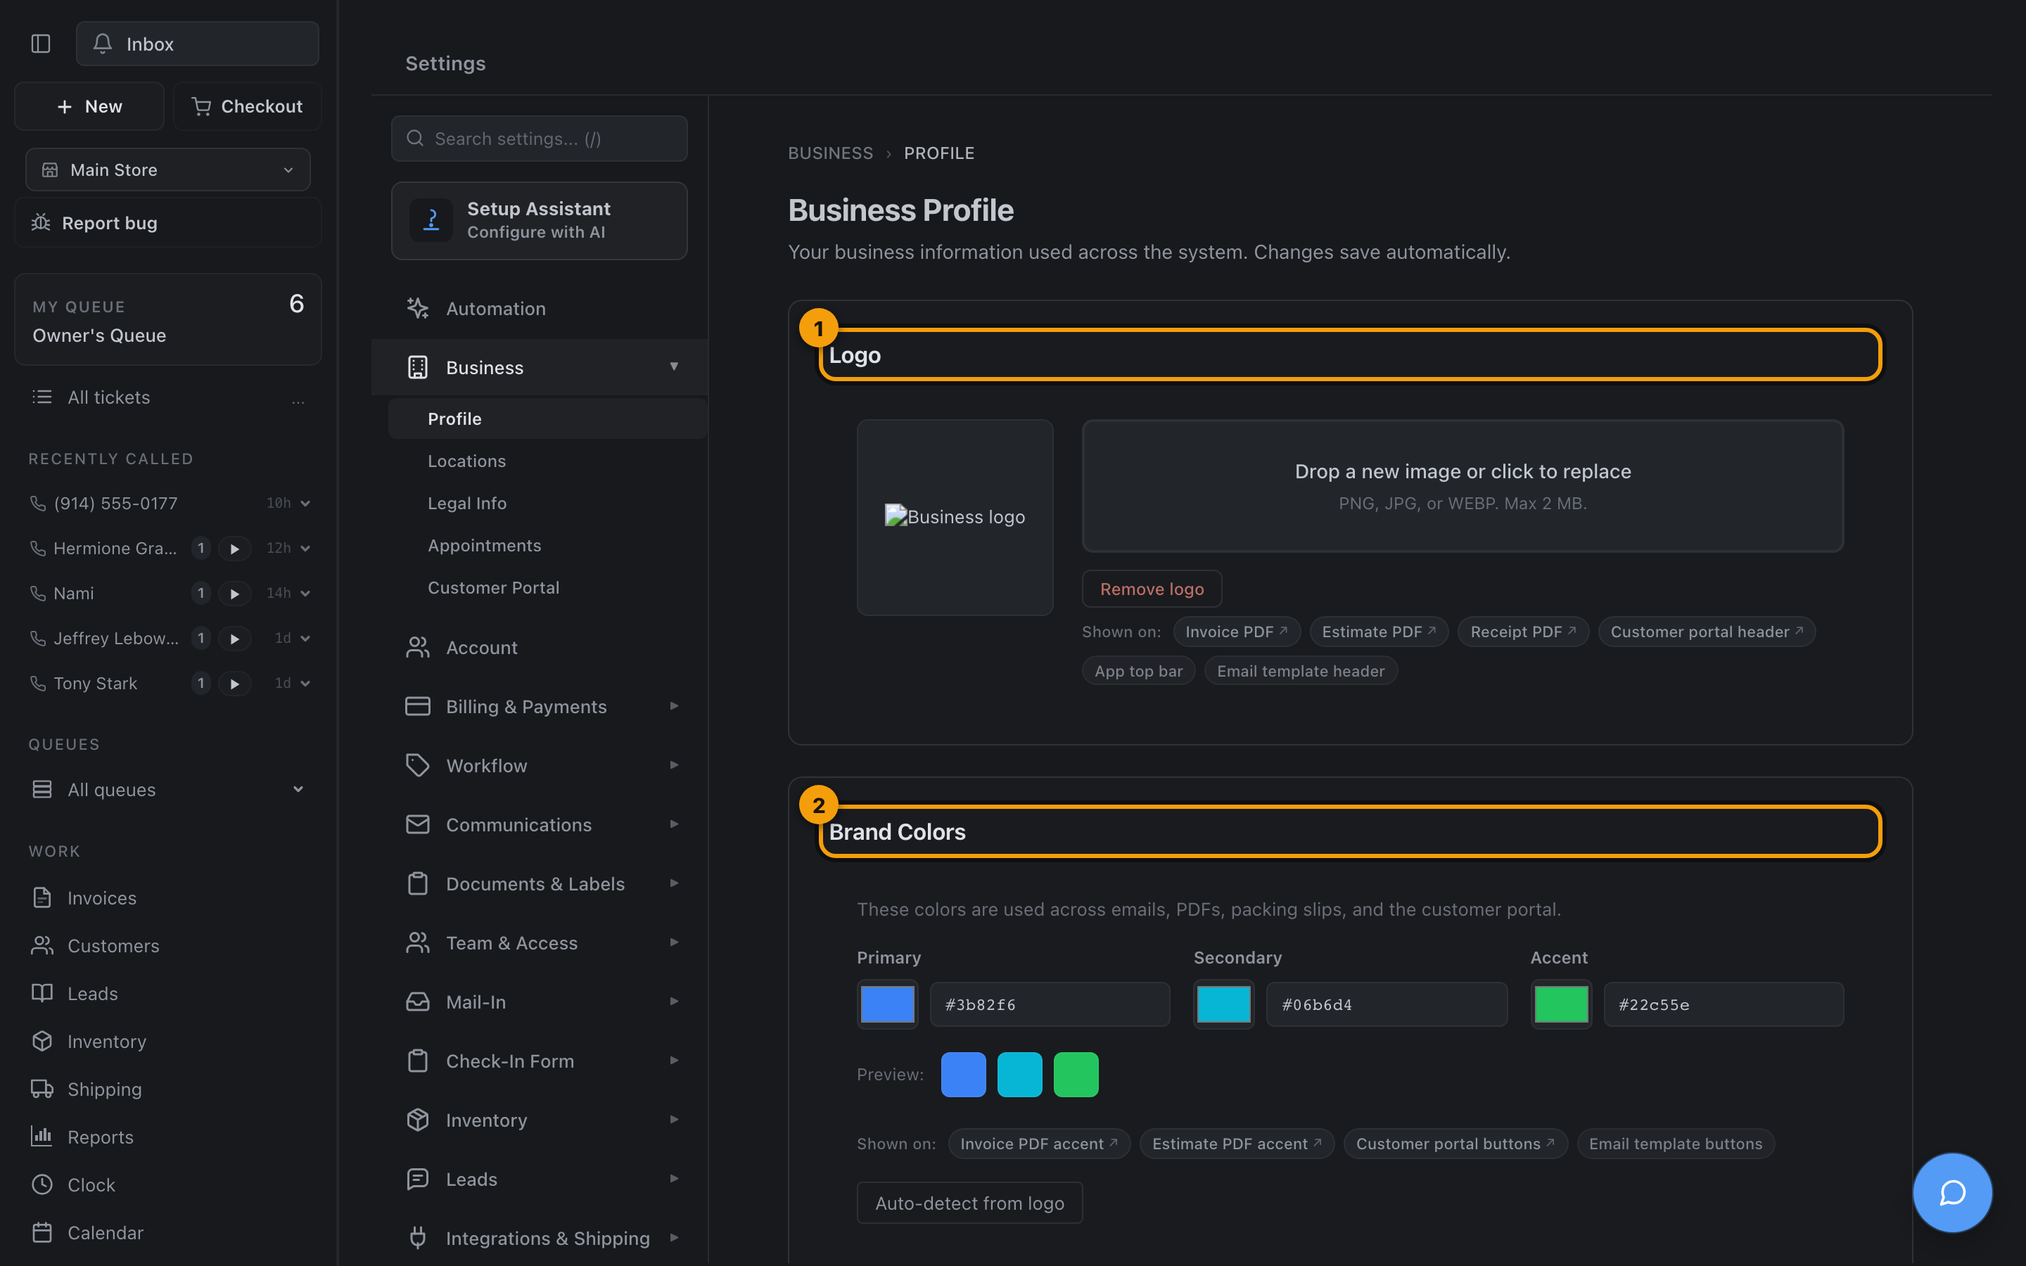Click the Accent hex #22c55e field
2026x1266 pixels.
tap(1724, 1004)
